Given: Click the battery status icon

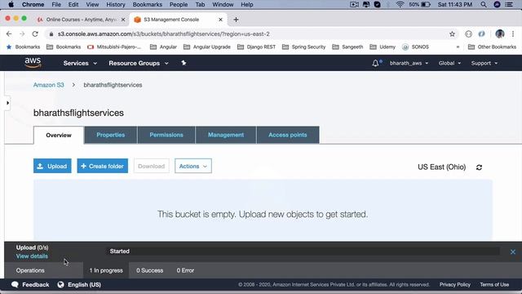Looking at the screenshot, I should coord(426,5).
